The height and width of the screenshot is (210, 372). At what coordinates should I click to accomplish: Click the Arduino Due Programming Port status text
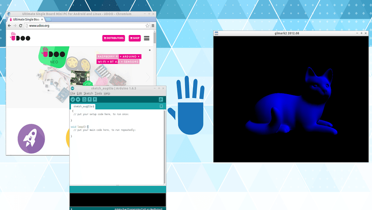coord(139,209)
